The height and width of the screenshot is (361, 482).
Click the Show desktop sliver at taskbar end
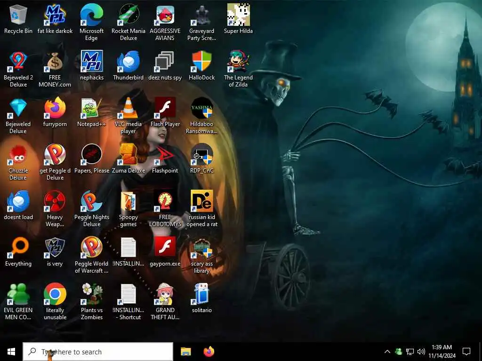(481, 352)
